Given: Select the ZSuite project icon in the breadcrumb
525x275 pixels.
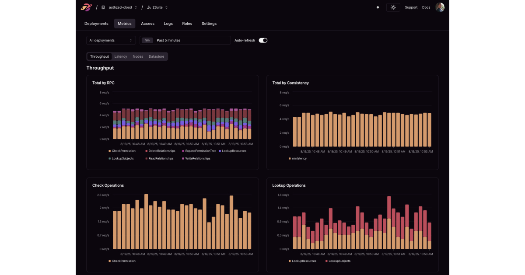Looking at the screenshot, I should pyautogui.click(x=149, y=7).
